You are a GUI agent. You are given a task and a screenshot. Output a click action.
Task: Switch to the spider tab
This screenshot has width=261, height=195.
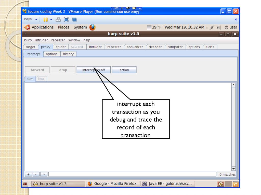tap(61, 47)
